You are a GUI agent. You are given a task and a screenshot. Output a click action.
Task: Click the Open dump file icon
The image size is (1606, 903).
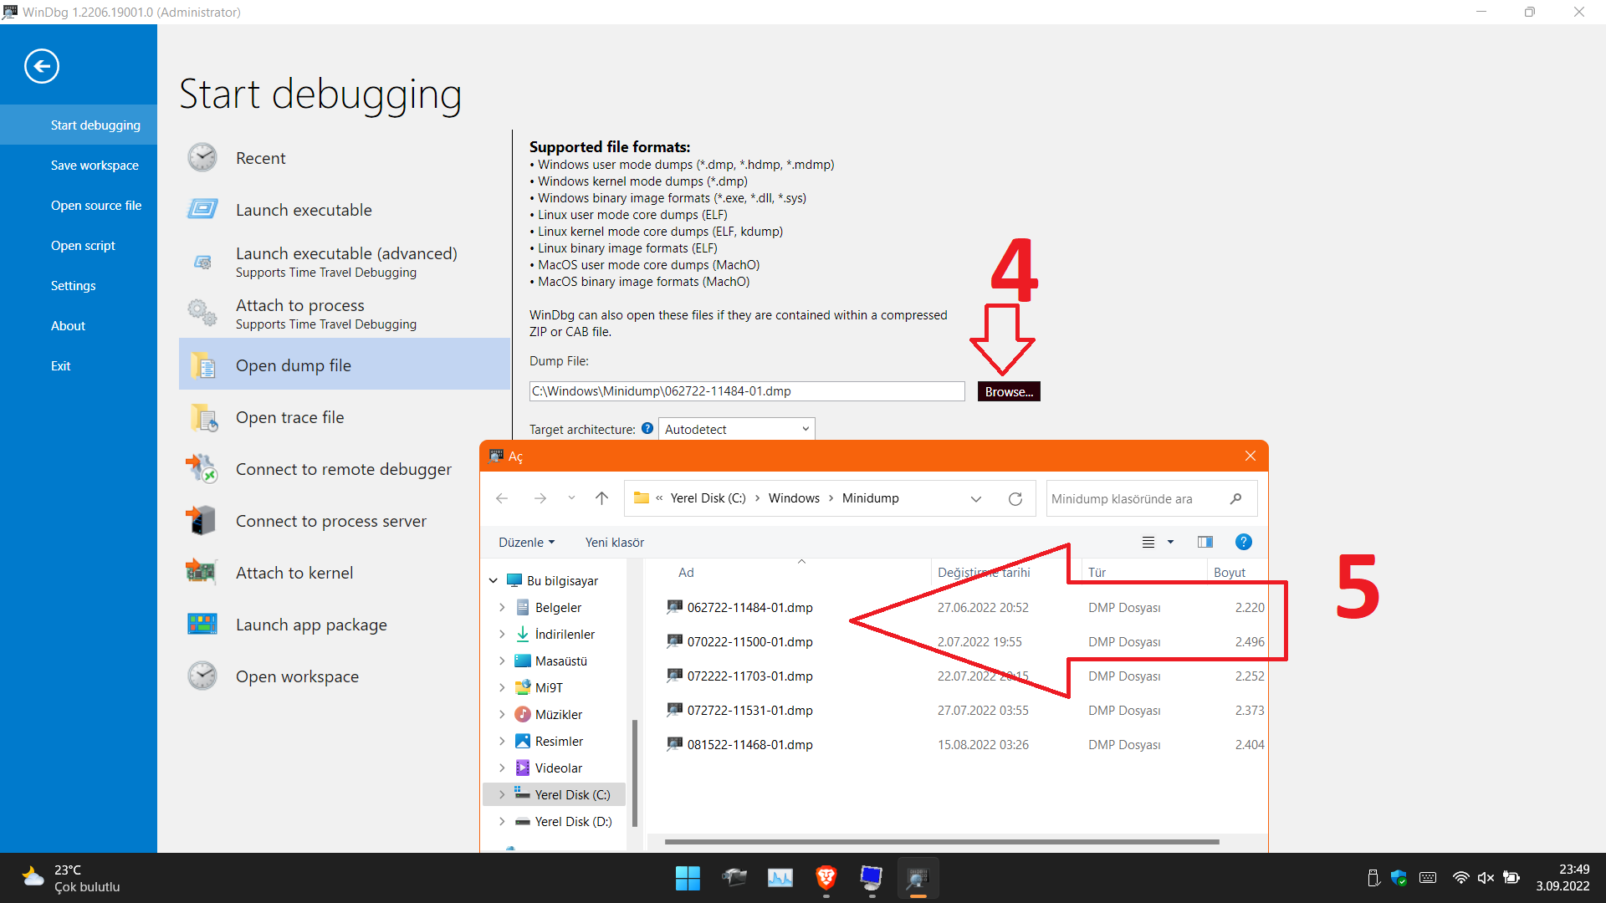click(202, 365)
